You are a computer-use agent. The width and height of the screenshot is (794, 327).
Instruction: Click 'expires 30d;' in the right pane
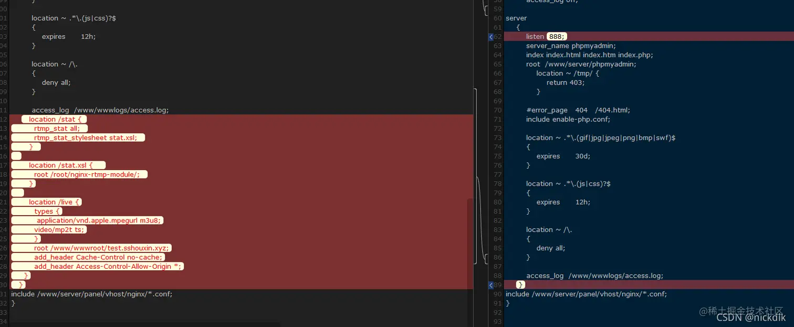[x=563, y=156]
